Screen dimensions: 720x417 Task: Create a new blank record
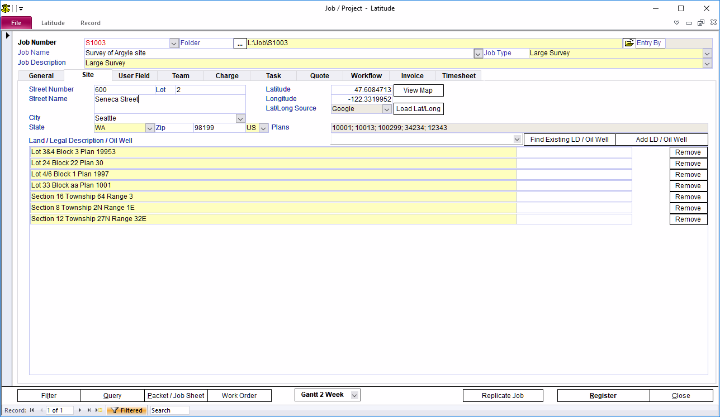99,410
